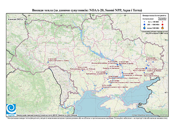This screenshot has height=123, width=174.
Task: Click the small red dot in legend
Action: point(163,22)
